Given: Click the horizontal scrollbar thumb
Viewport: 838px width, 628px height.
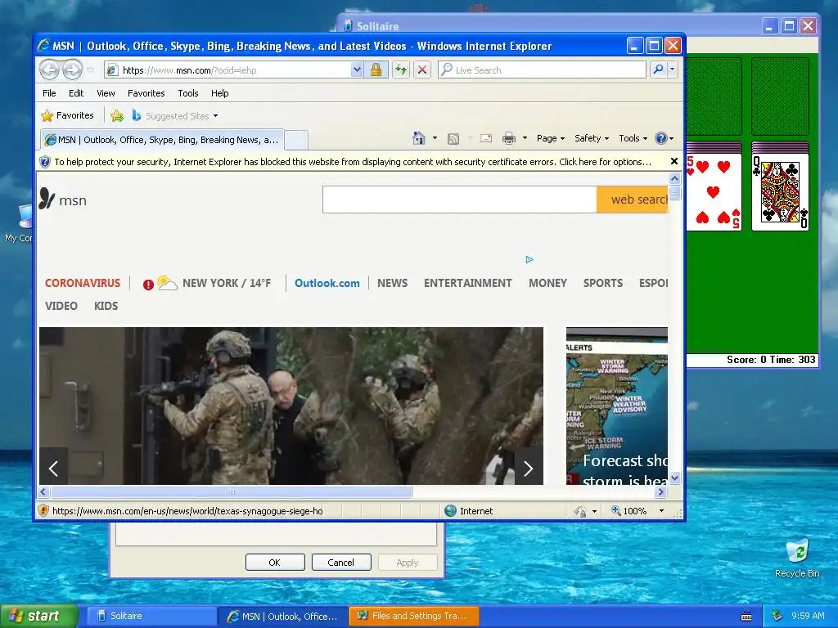Looking at the screenshot, I should click(232, 491).
